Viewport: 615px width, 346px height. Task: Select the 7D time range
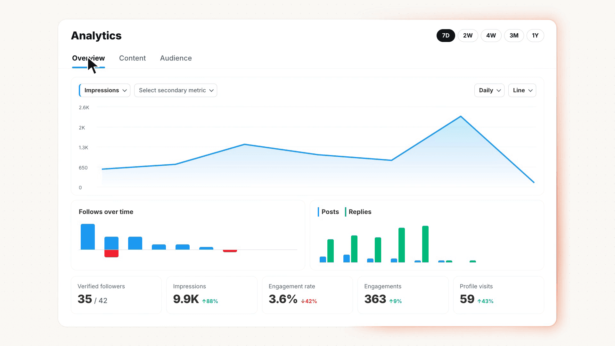pos(446,36)
